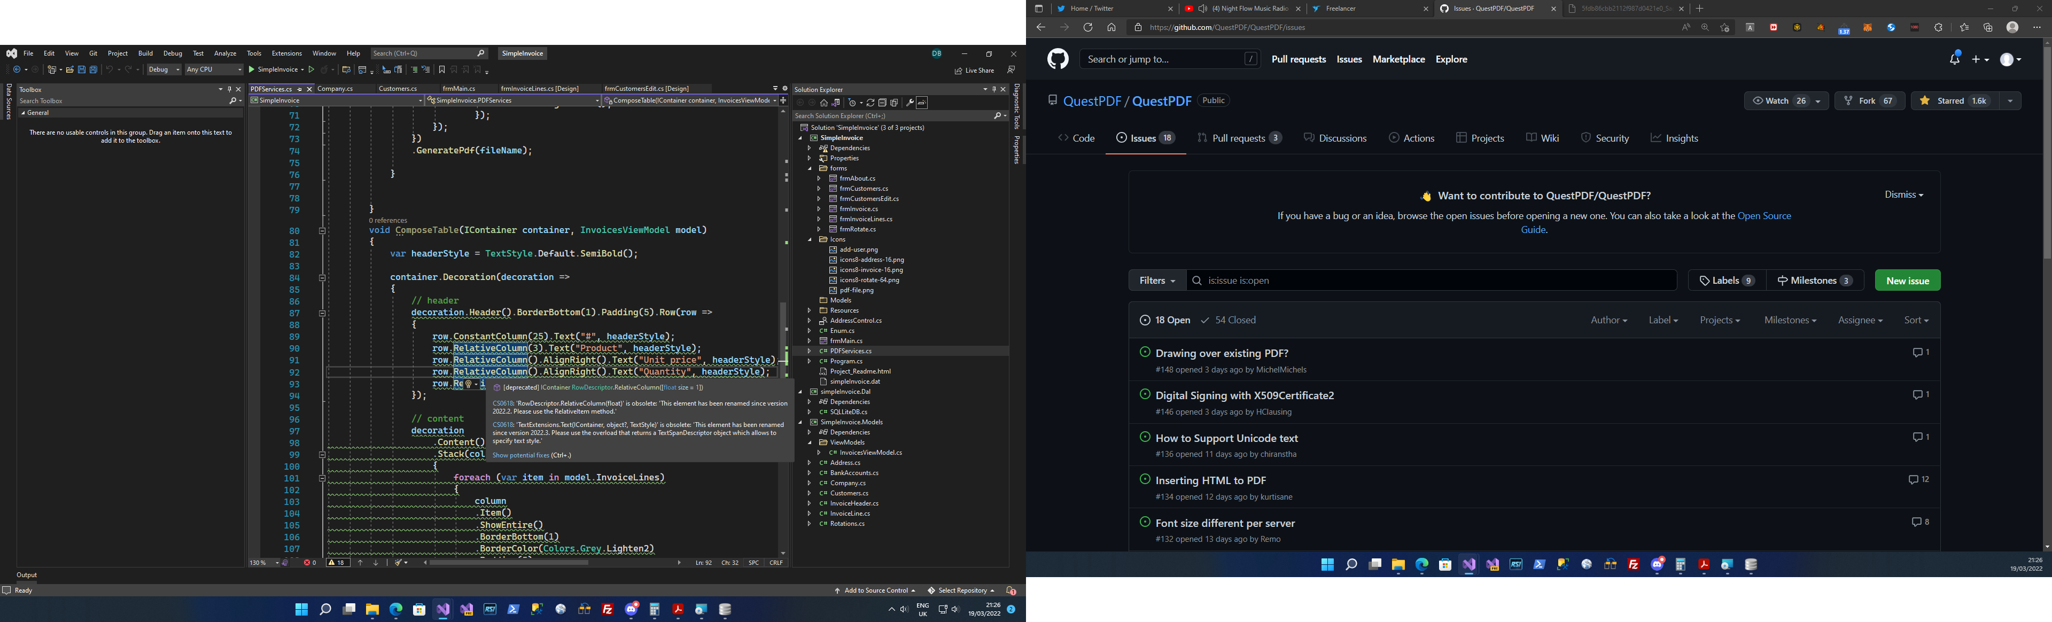Open the Extensions menu
The width and height of the screenshot is (2052, 622).
pos(287,53)
